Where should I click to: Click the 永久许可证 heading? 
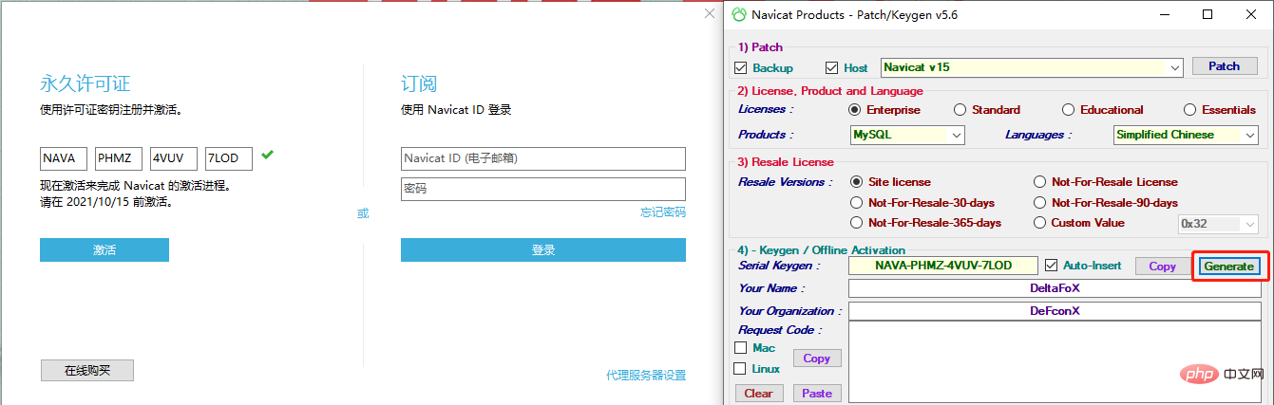pyautogui.click(x=85, y=83)
